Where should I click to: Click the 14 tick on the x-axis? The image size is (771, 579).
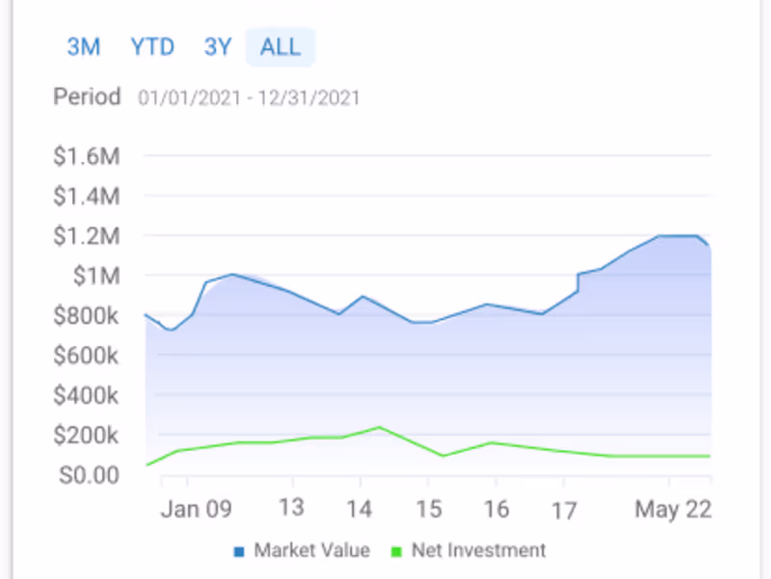coord(359,510)
